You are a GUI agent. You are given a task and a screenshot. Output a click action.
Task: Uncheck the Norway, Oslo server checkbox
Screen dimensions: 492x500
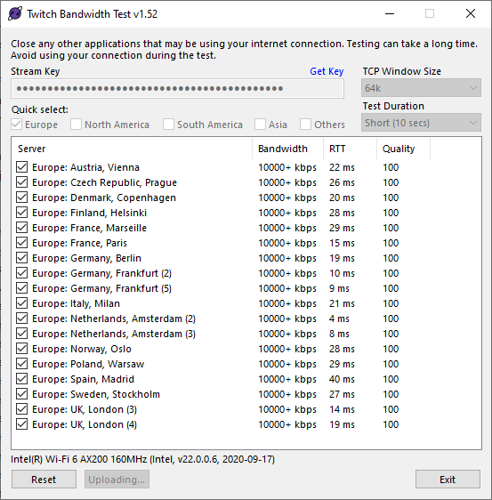coord(21,349)
